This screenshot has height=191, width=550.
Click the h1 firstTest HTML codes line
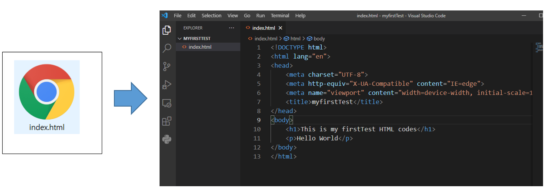pos(360,129)
